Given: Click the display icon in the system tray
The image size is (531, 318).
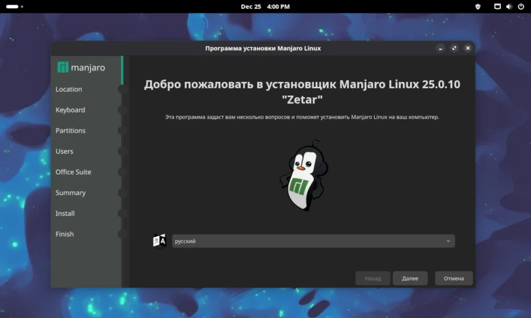Looking at the screenshot, I should 497,6.
